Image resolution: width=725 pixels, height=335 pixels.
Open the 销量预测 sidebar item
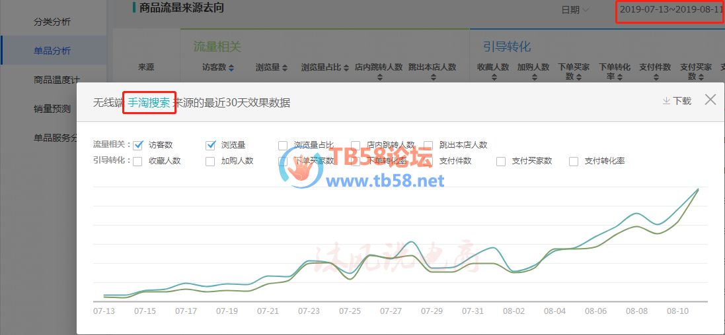point(52,109)
